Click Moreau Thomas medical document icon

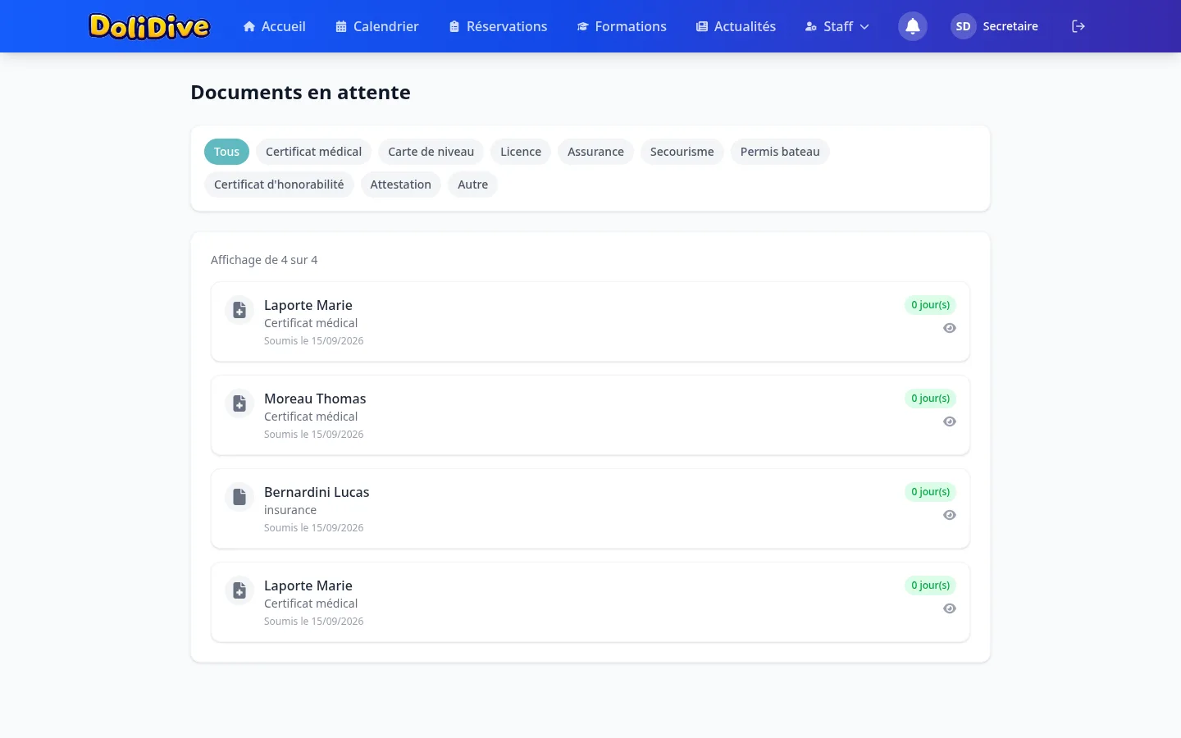click(239, 403)
